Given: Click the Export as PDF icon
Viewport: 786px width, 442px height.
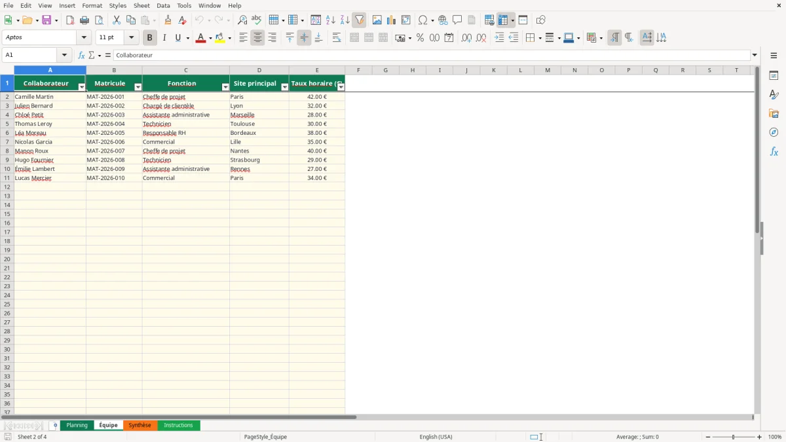Looking at the screenshot, I should pos(70,20).
